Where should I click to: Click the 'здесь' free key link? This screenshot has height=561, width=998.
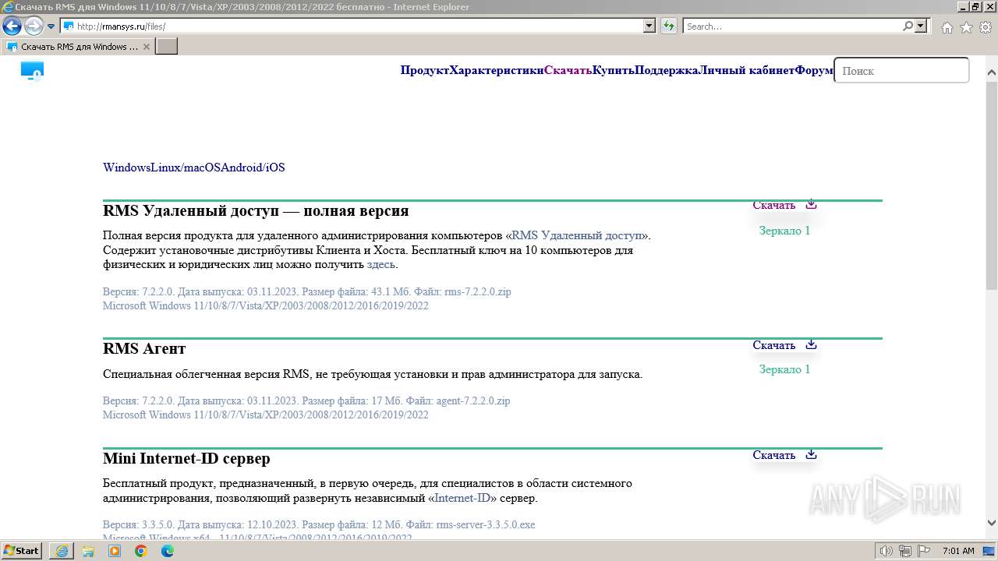click(x=381, y=265)
